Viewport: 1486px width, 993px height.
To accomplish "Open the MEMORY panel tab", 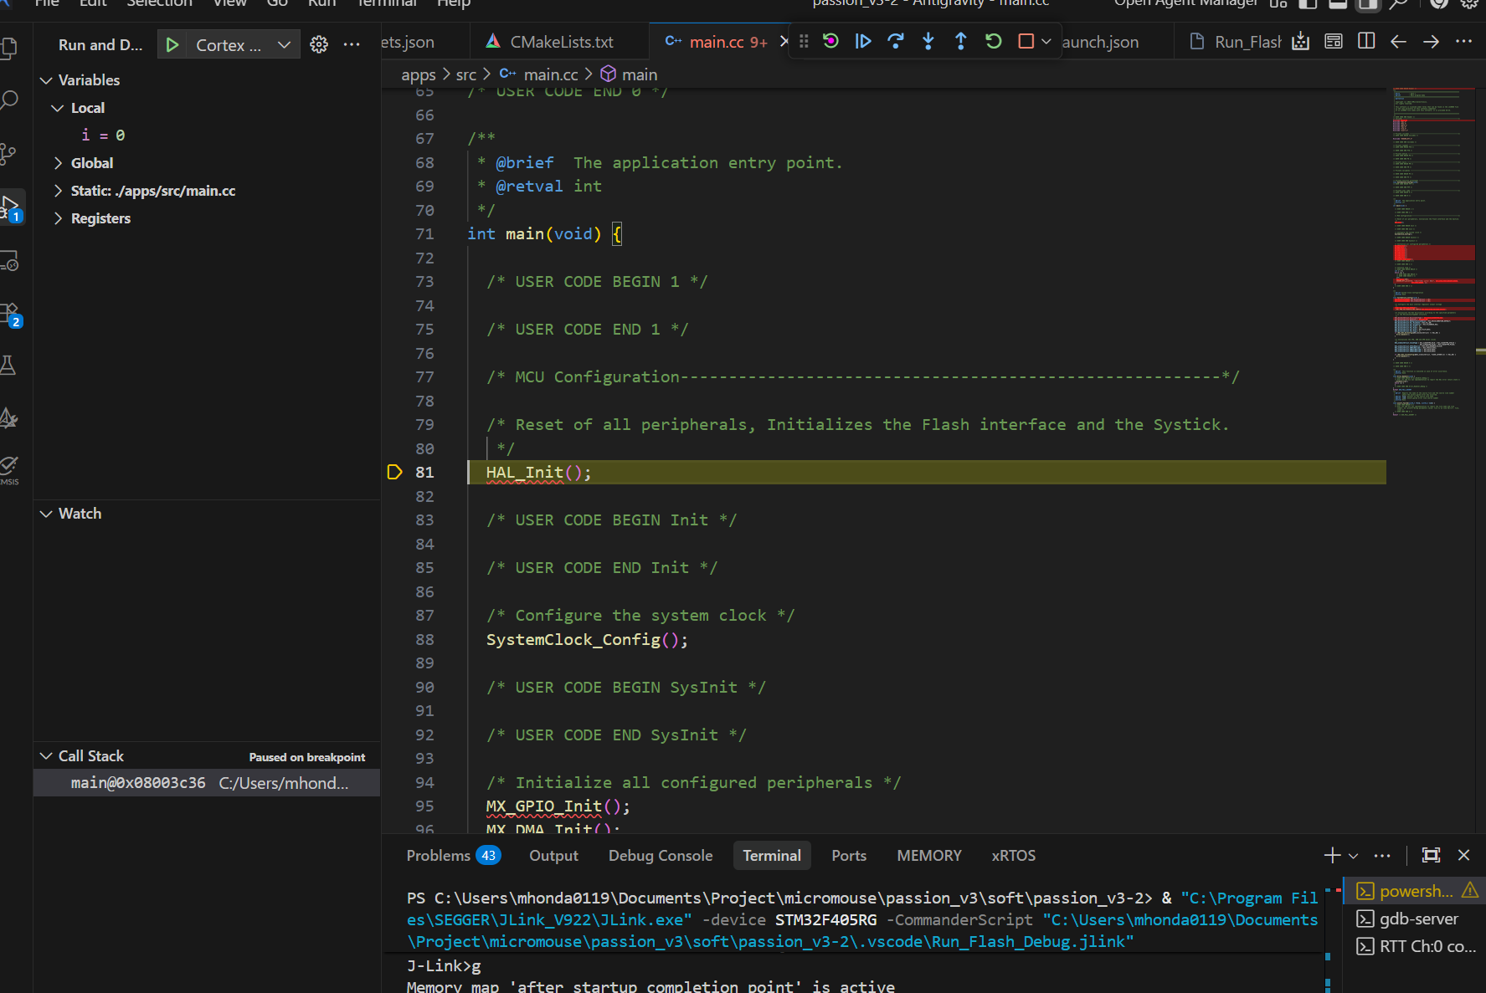I will click(x=929, y=856).
